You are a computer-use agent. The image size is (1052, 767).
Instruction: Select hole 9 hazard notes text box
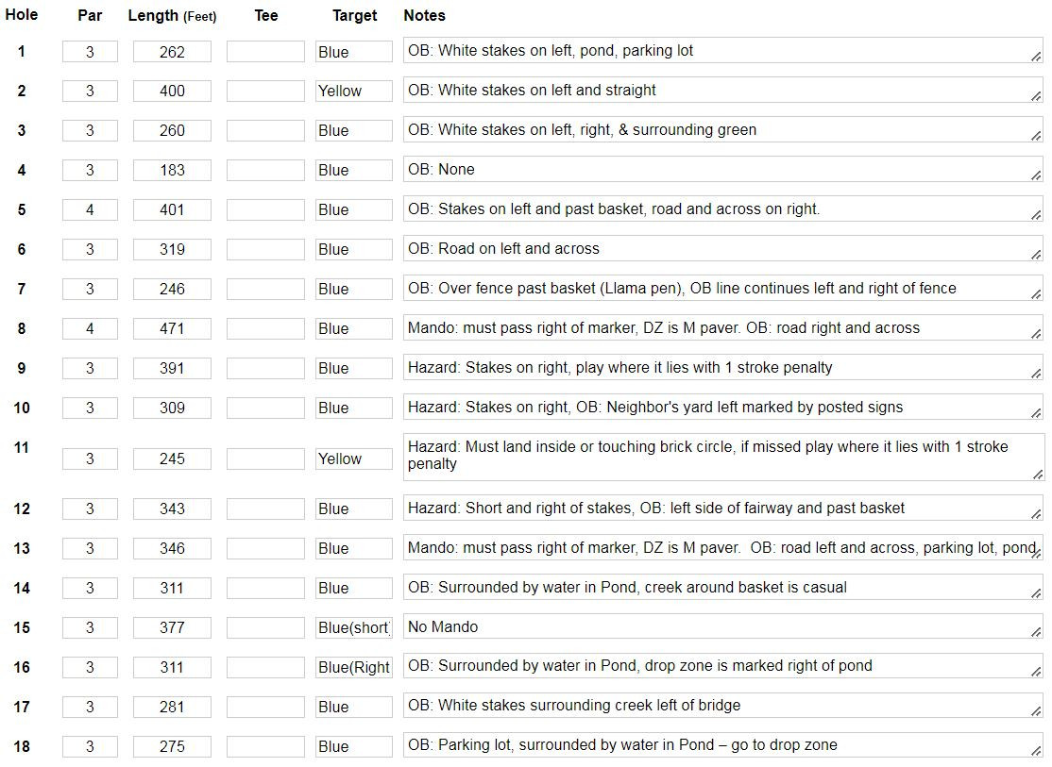coord(723,367)
